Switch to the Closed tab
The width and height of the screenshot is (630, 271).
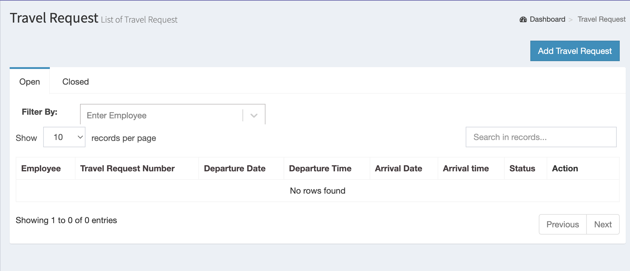[76, 82]
